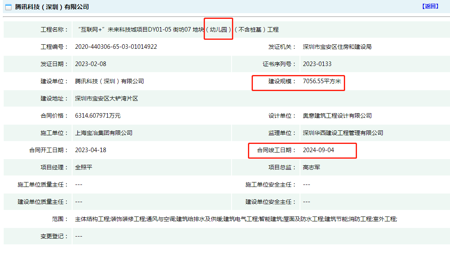Click contract completion date 2024-09-04
Viewport: 450px width, 262px height.
coord(318,150)
